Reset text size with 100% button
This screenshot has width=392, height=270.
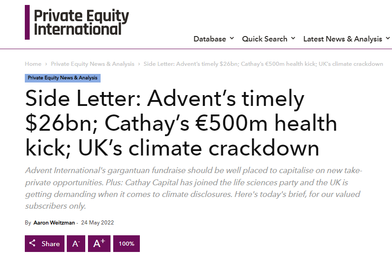pyautogui.click(x=126, y=243)
